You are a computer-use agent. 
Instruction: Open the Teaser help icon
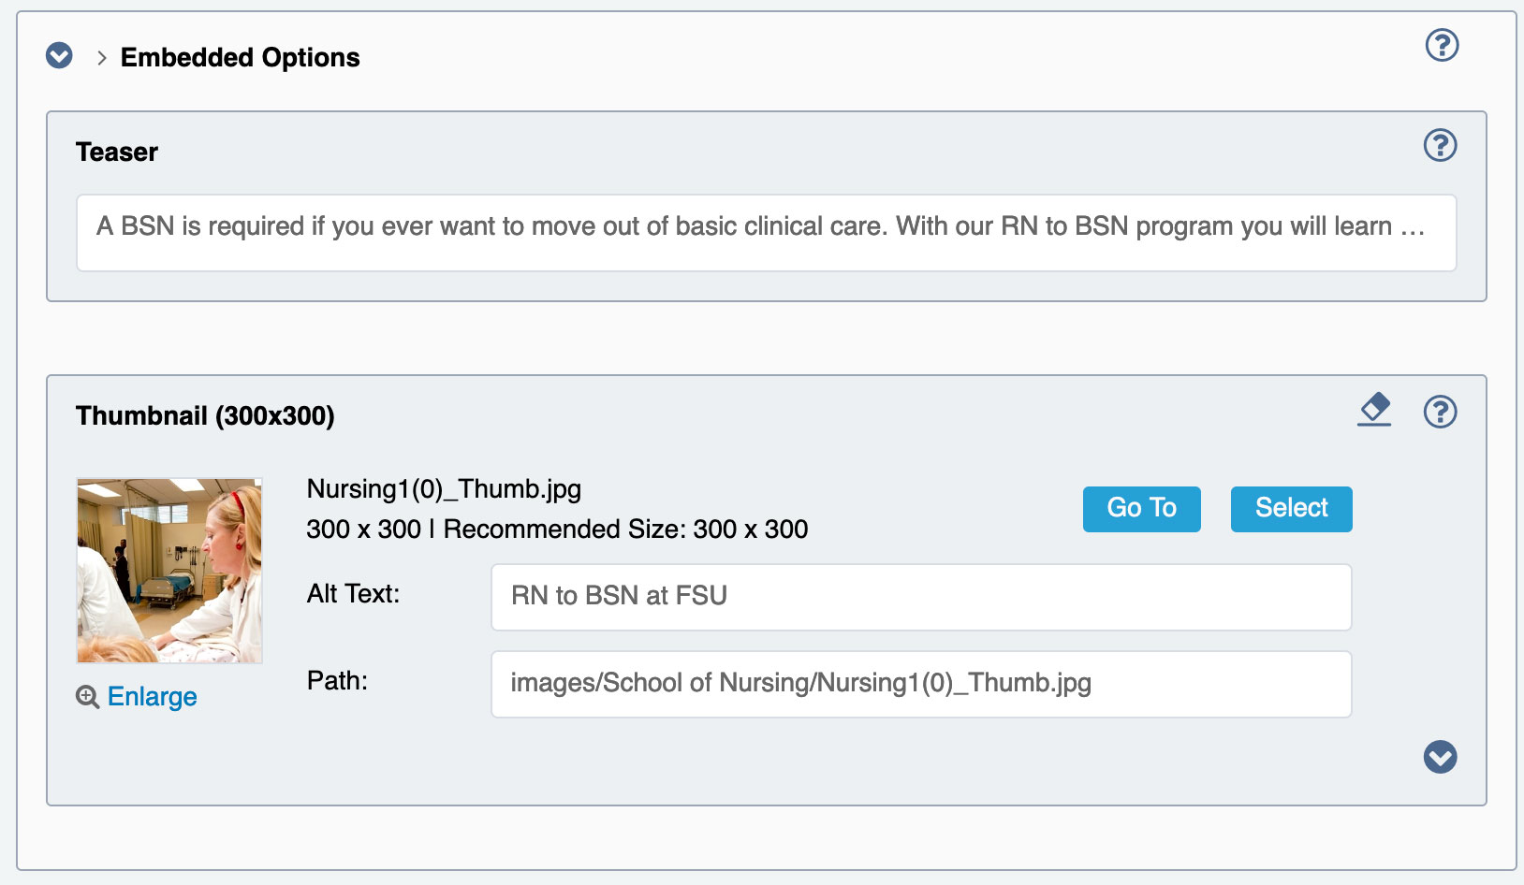point(1440,145)
